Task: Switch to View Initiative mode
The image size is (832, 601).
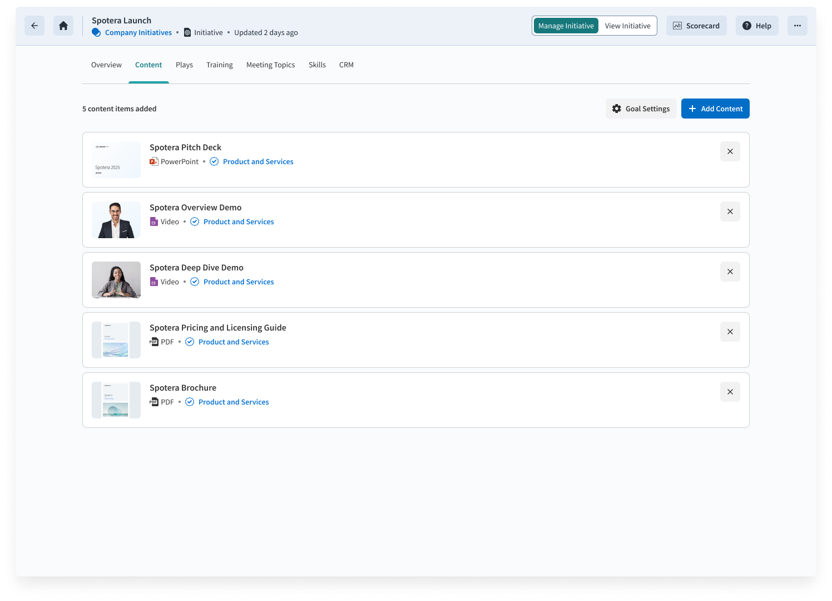Action: tap(627, 26)
